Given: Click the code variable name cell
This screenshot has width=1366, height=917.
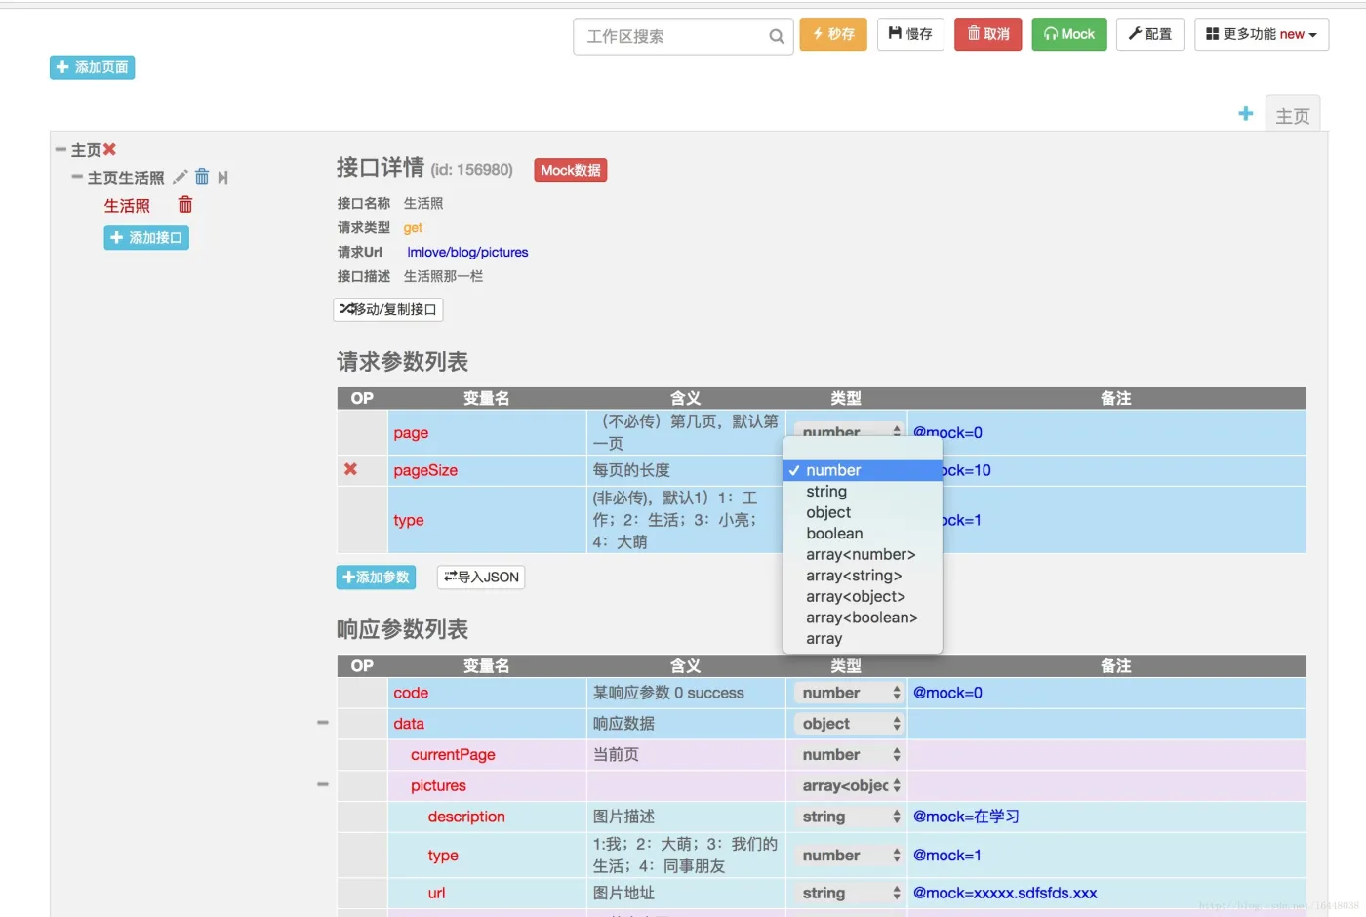Looking at the screenshot, I should pos(487,693).
